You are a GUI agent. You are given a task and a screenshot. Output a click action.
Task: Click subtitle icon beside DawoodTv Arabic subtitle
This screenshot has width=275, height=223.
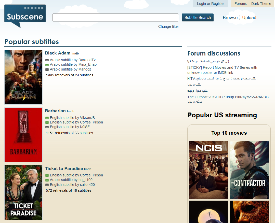click(47, 60)
